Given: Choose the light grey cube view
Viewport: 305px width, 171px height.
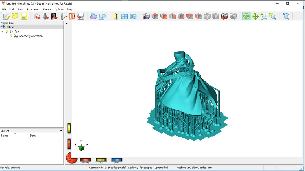Looking at the screenshot, I should coord(207,16).
